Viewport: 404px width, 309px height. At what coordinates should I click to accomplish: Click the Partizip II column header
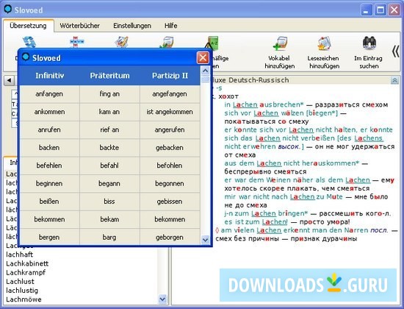point(170,76)
